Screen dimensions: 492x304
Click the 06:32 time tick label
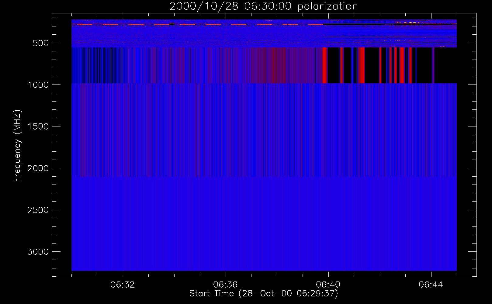[123, 285]
